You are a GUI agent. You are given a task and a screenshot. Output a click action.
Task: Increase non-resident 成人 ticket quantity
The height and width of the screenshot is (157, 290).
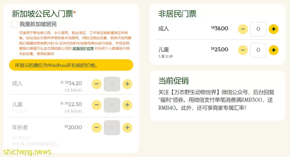274,29
